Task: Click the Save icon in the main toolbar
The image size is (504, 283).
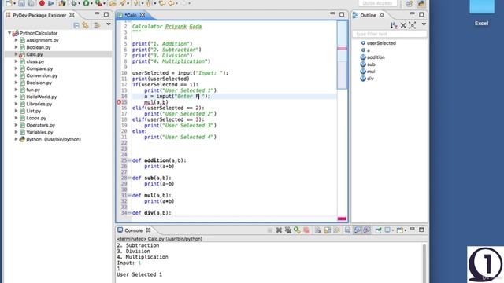Action: [x=21, y=3]
